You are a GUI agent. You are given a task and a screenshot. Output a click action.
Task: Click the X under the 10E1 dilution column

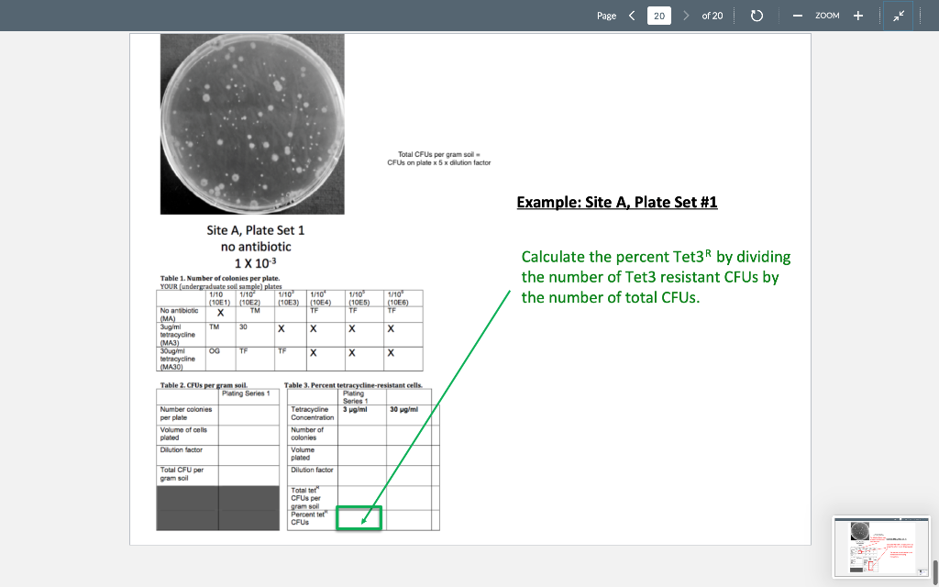(218, 313)
